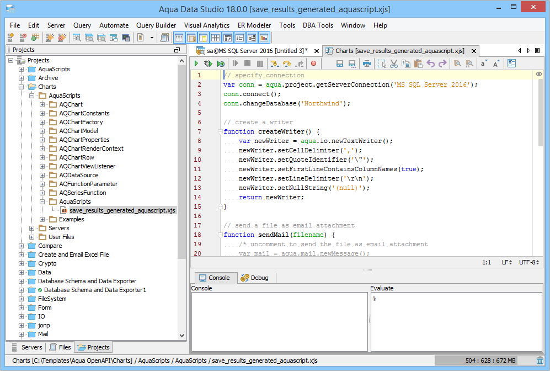Toggle the red breakpoint button
This screenshot has width=550, height=371.
click(x=313, y=64)
